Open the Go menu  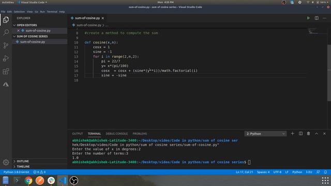(x=37, y=12)
